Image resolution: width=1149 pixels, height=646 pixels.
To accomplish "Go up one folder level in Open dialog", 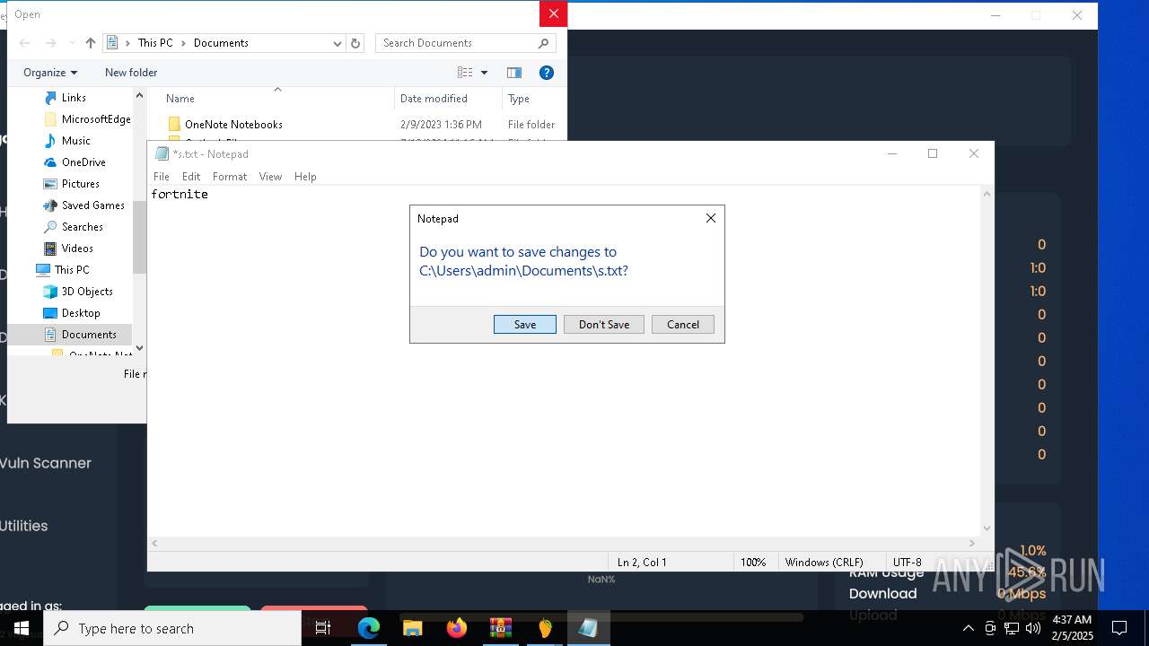I will 90,43.
